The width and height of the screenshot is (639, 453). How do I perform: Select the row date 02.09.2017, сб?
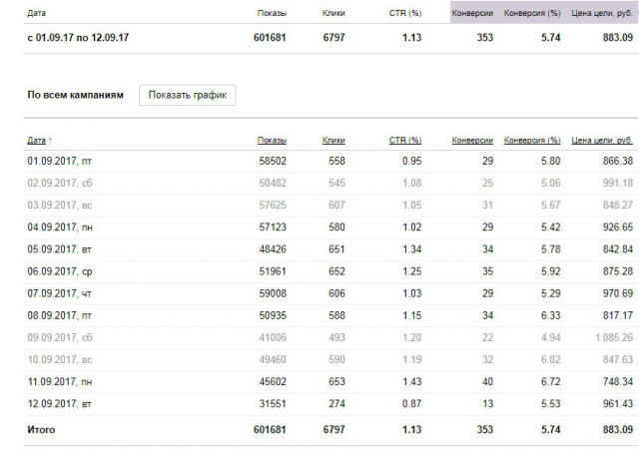pyautogui.click(x=60, y=183)
